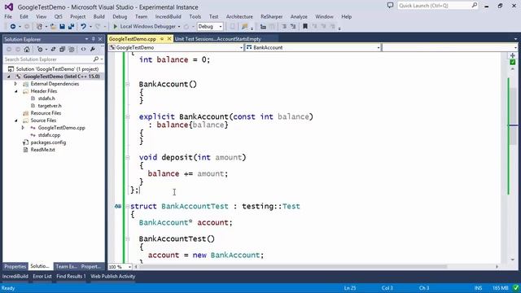Viewport: 521px width, 293px height.
Task: Open the Architecture menu
Action: point(239,16)
